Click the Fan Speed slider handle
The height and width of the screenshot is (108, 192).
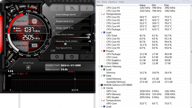pos(54,51)
